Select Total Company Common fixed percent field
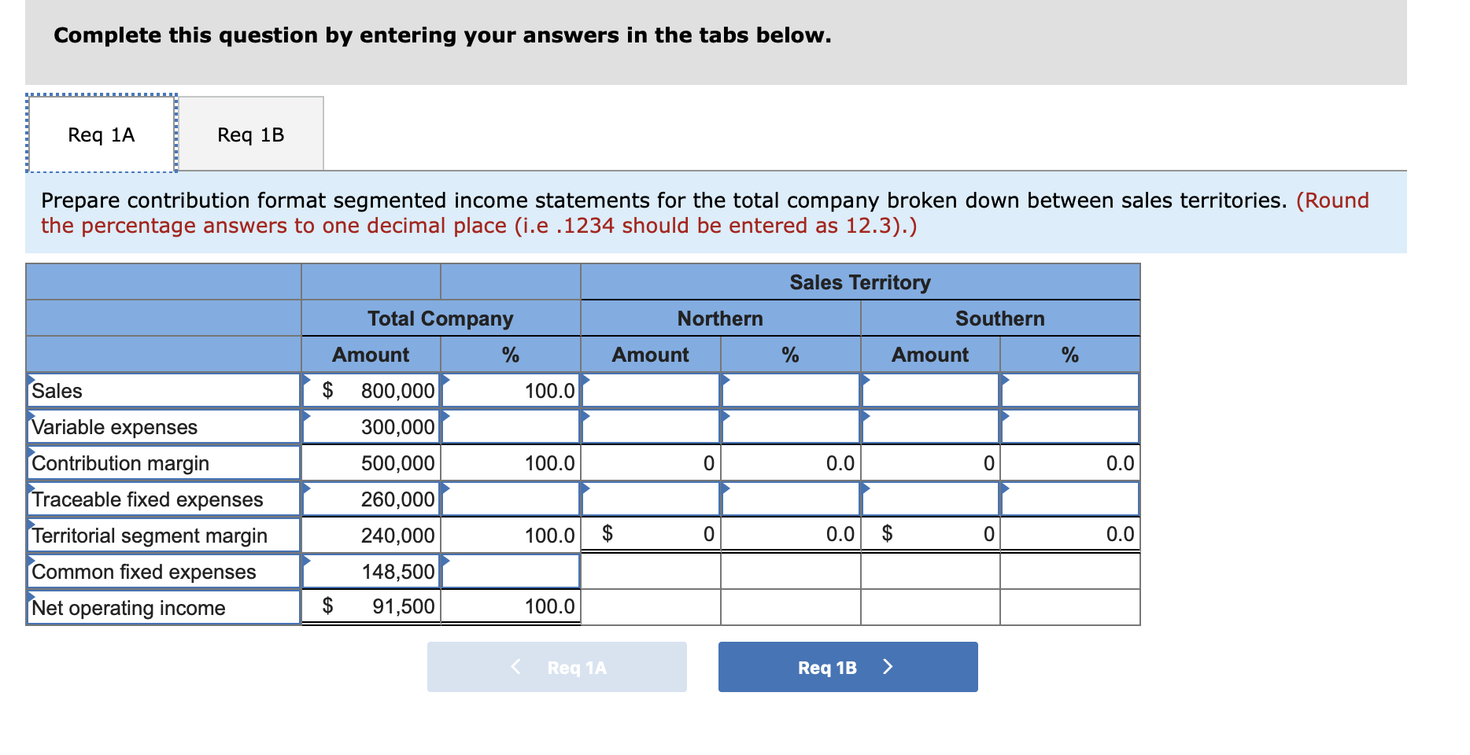The height and width of the screenshot is (755, 1470). click(511, 571)
